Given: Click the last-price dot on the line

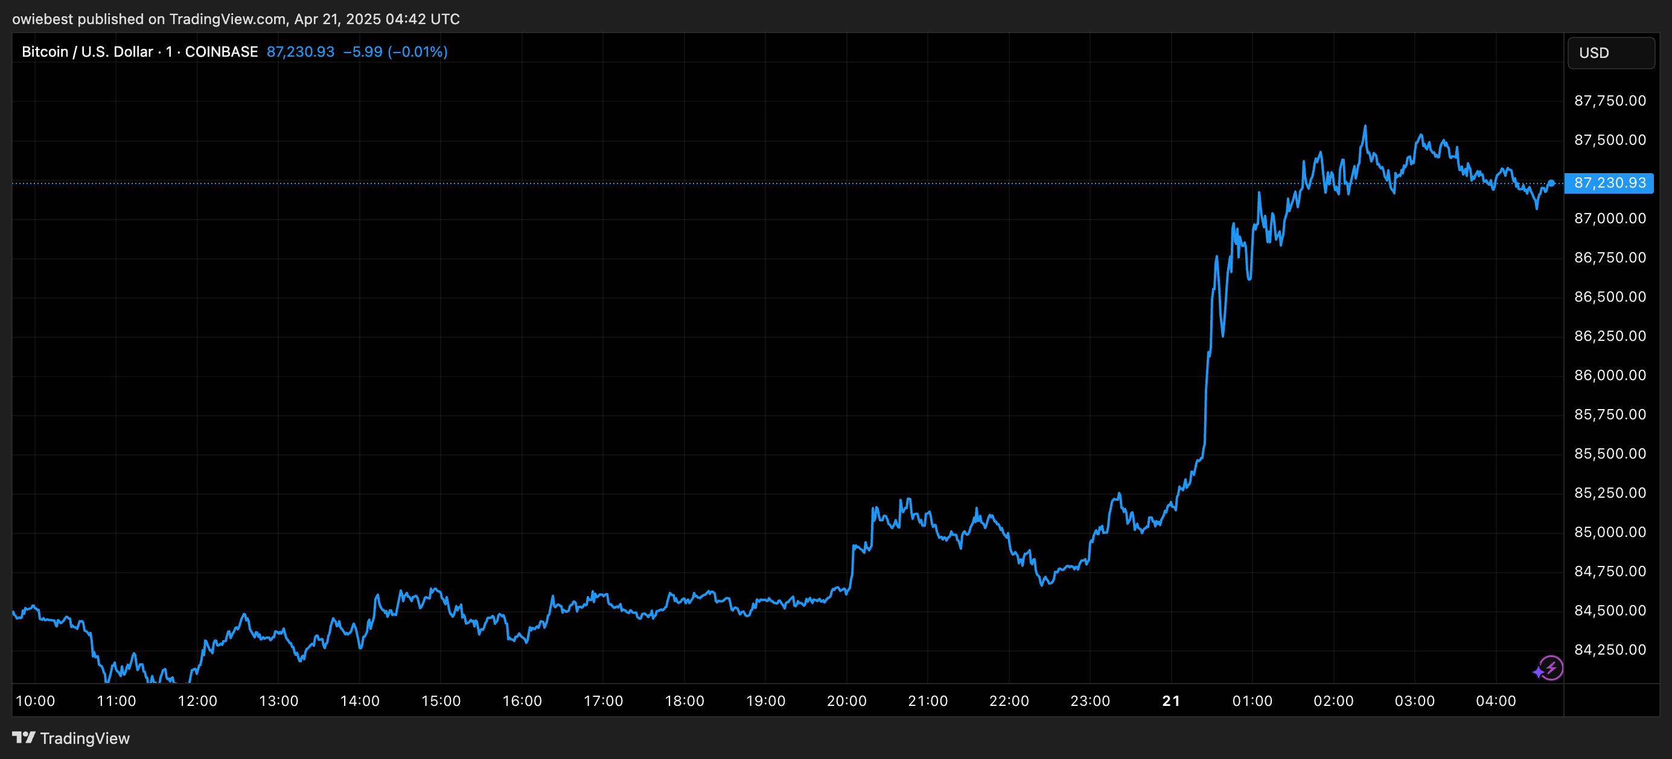Looking at the screenshot, I should click(x=1551, y=183).
